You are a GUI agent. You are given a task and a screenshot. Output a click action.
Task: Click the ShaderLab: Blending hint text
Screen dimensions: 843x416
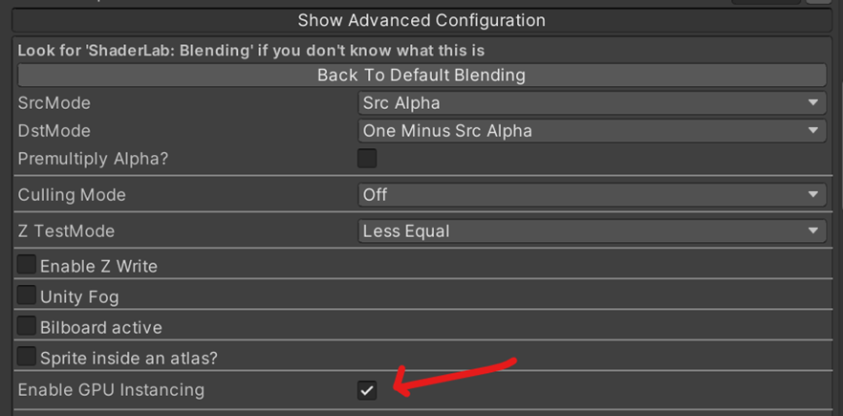pyautogui.click(x=251, y=51)
